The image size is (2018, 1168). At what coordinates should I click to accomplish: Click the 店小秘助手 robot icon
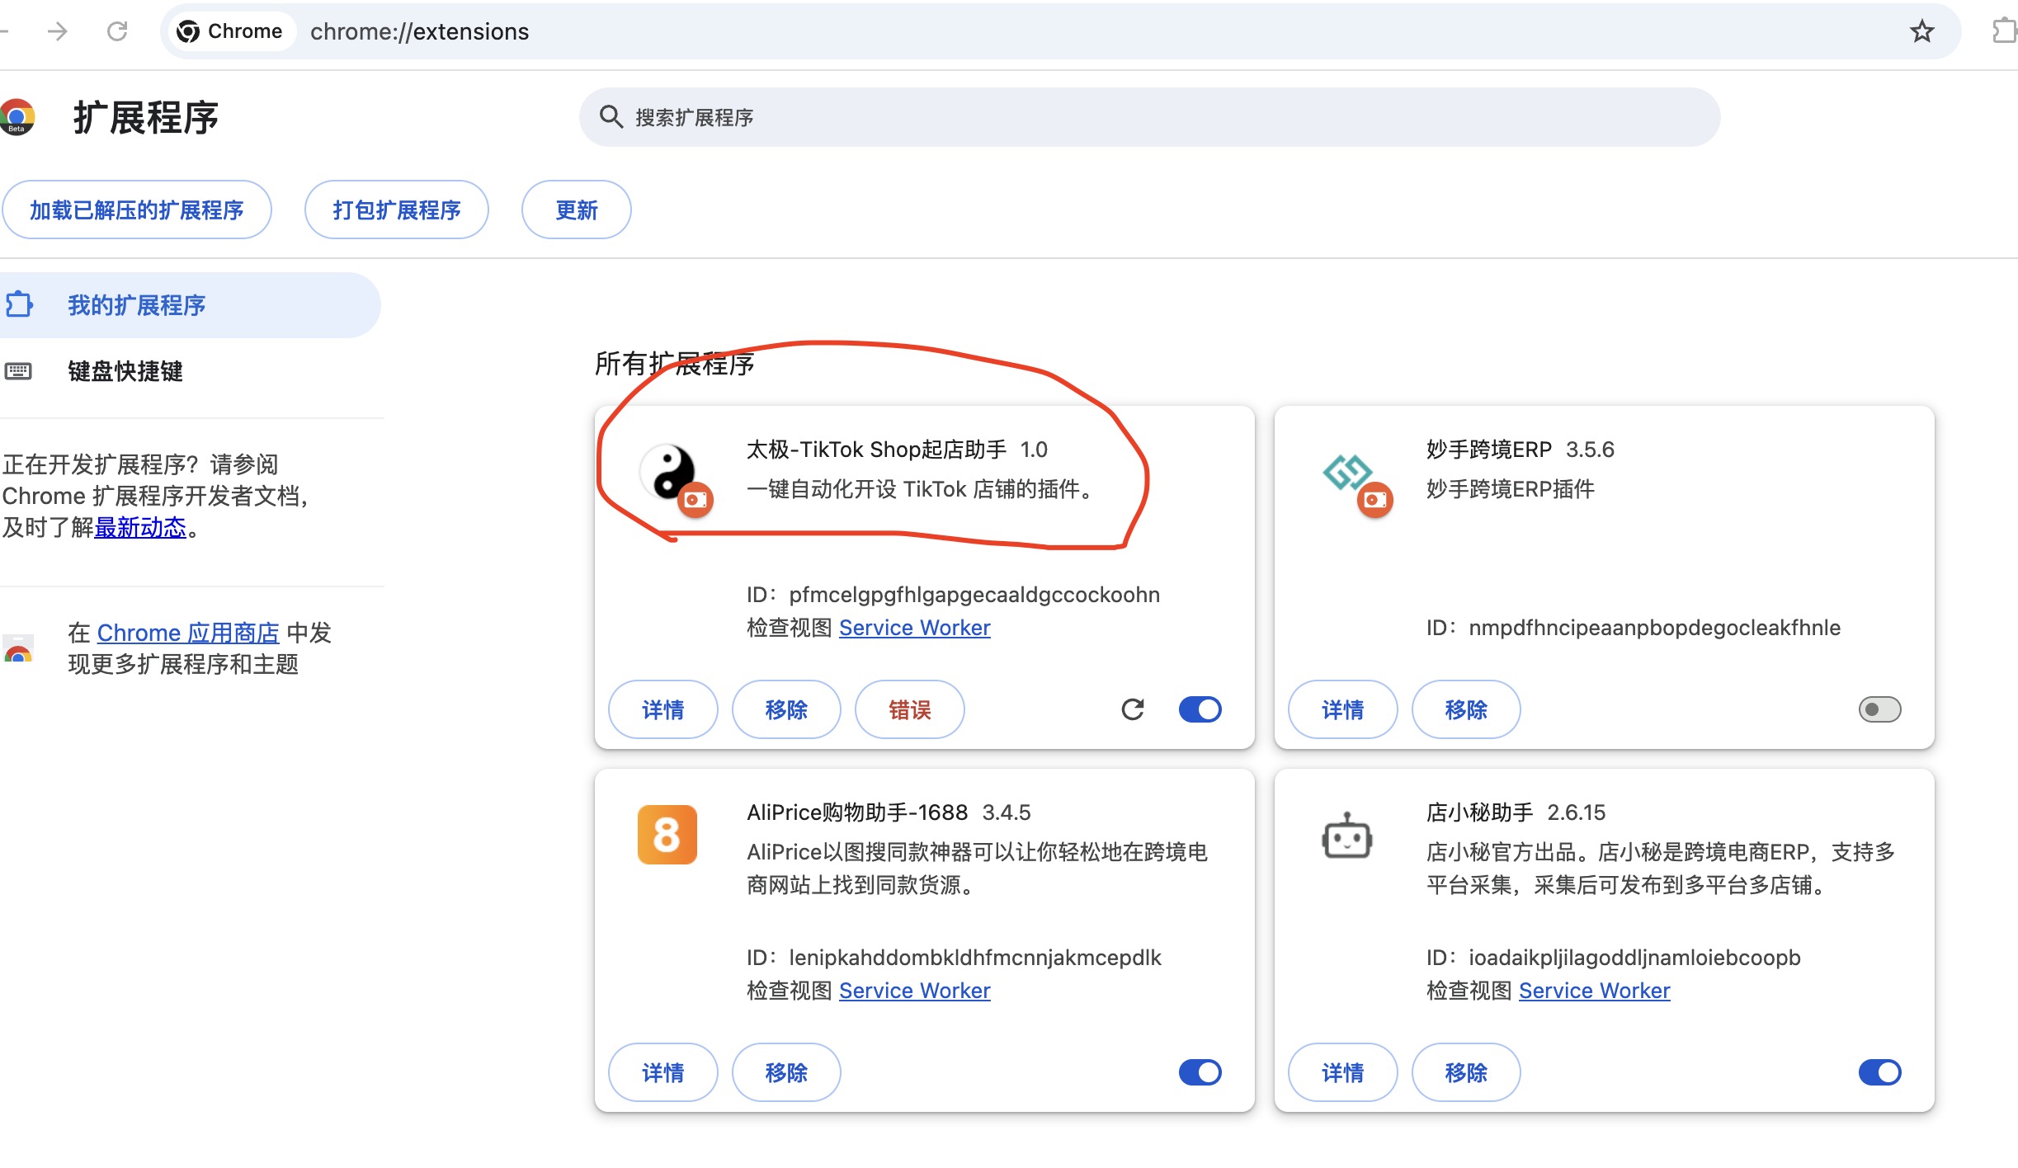(x=1347, y=836)
